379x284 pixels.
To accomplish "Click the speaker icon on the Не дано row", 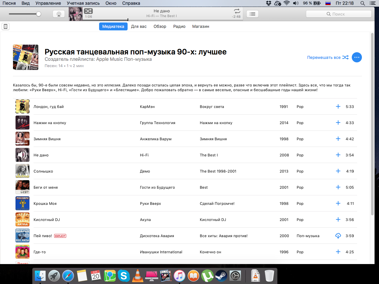I will pos(22,155).
